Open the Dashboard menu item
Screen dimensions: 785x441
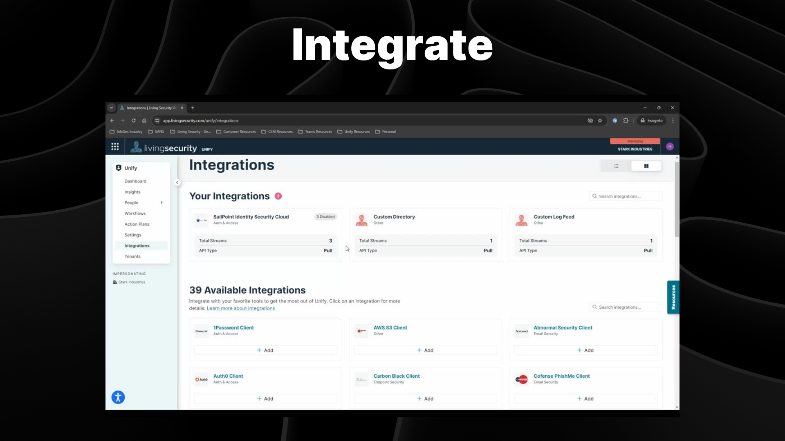[x=135, y=181]
